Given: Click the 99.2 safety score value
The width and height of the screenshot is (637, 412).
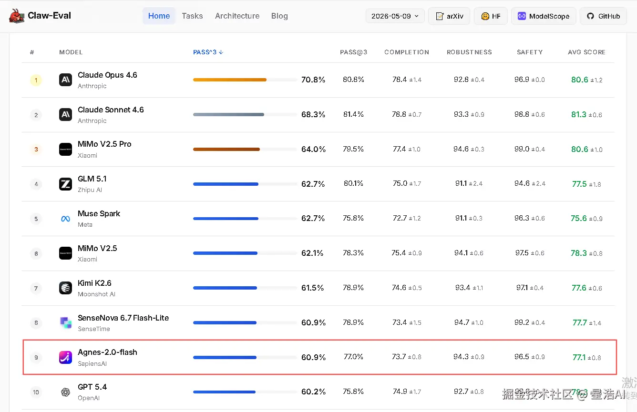Looking at the screenshot, I should (x=522, y=322).
